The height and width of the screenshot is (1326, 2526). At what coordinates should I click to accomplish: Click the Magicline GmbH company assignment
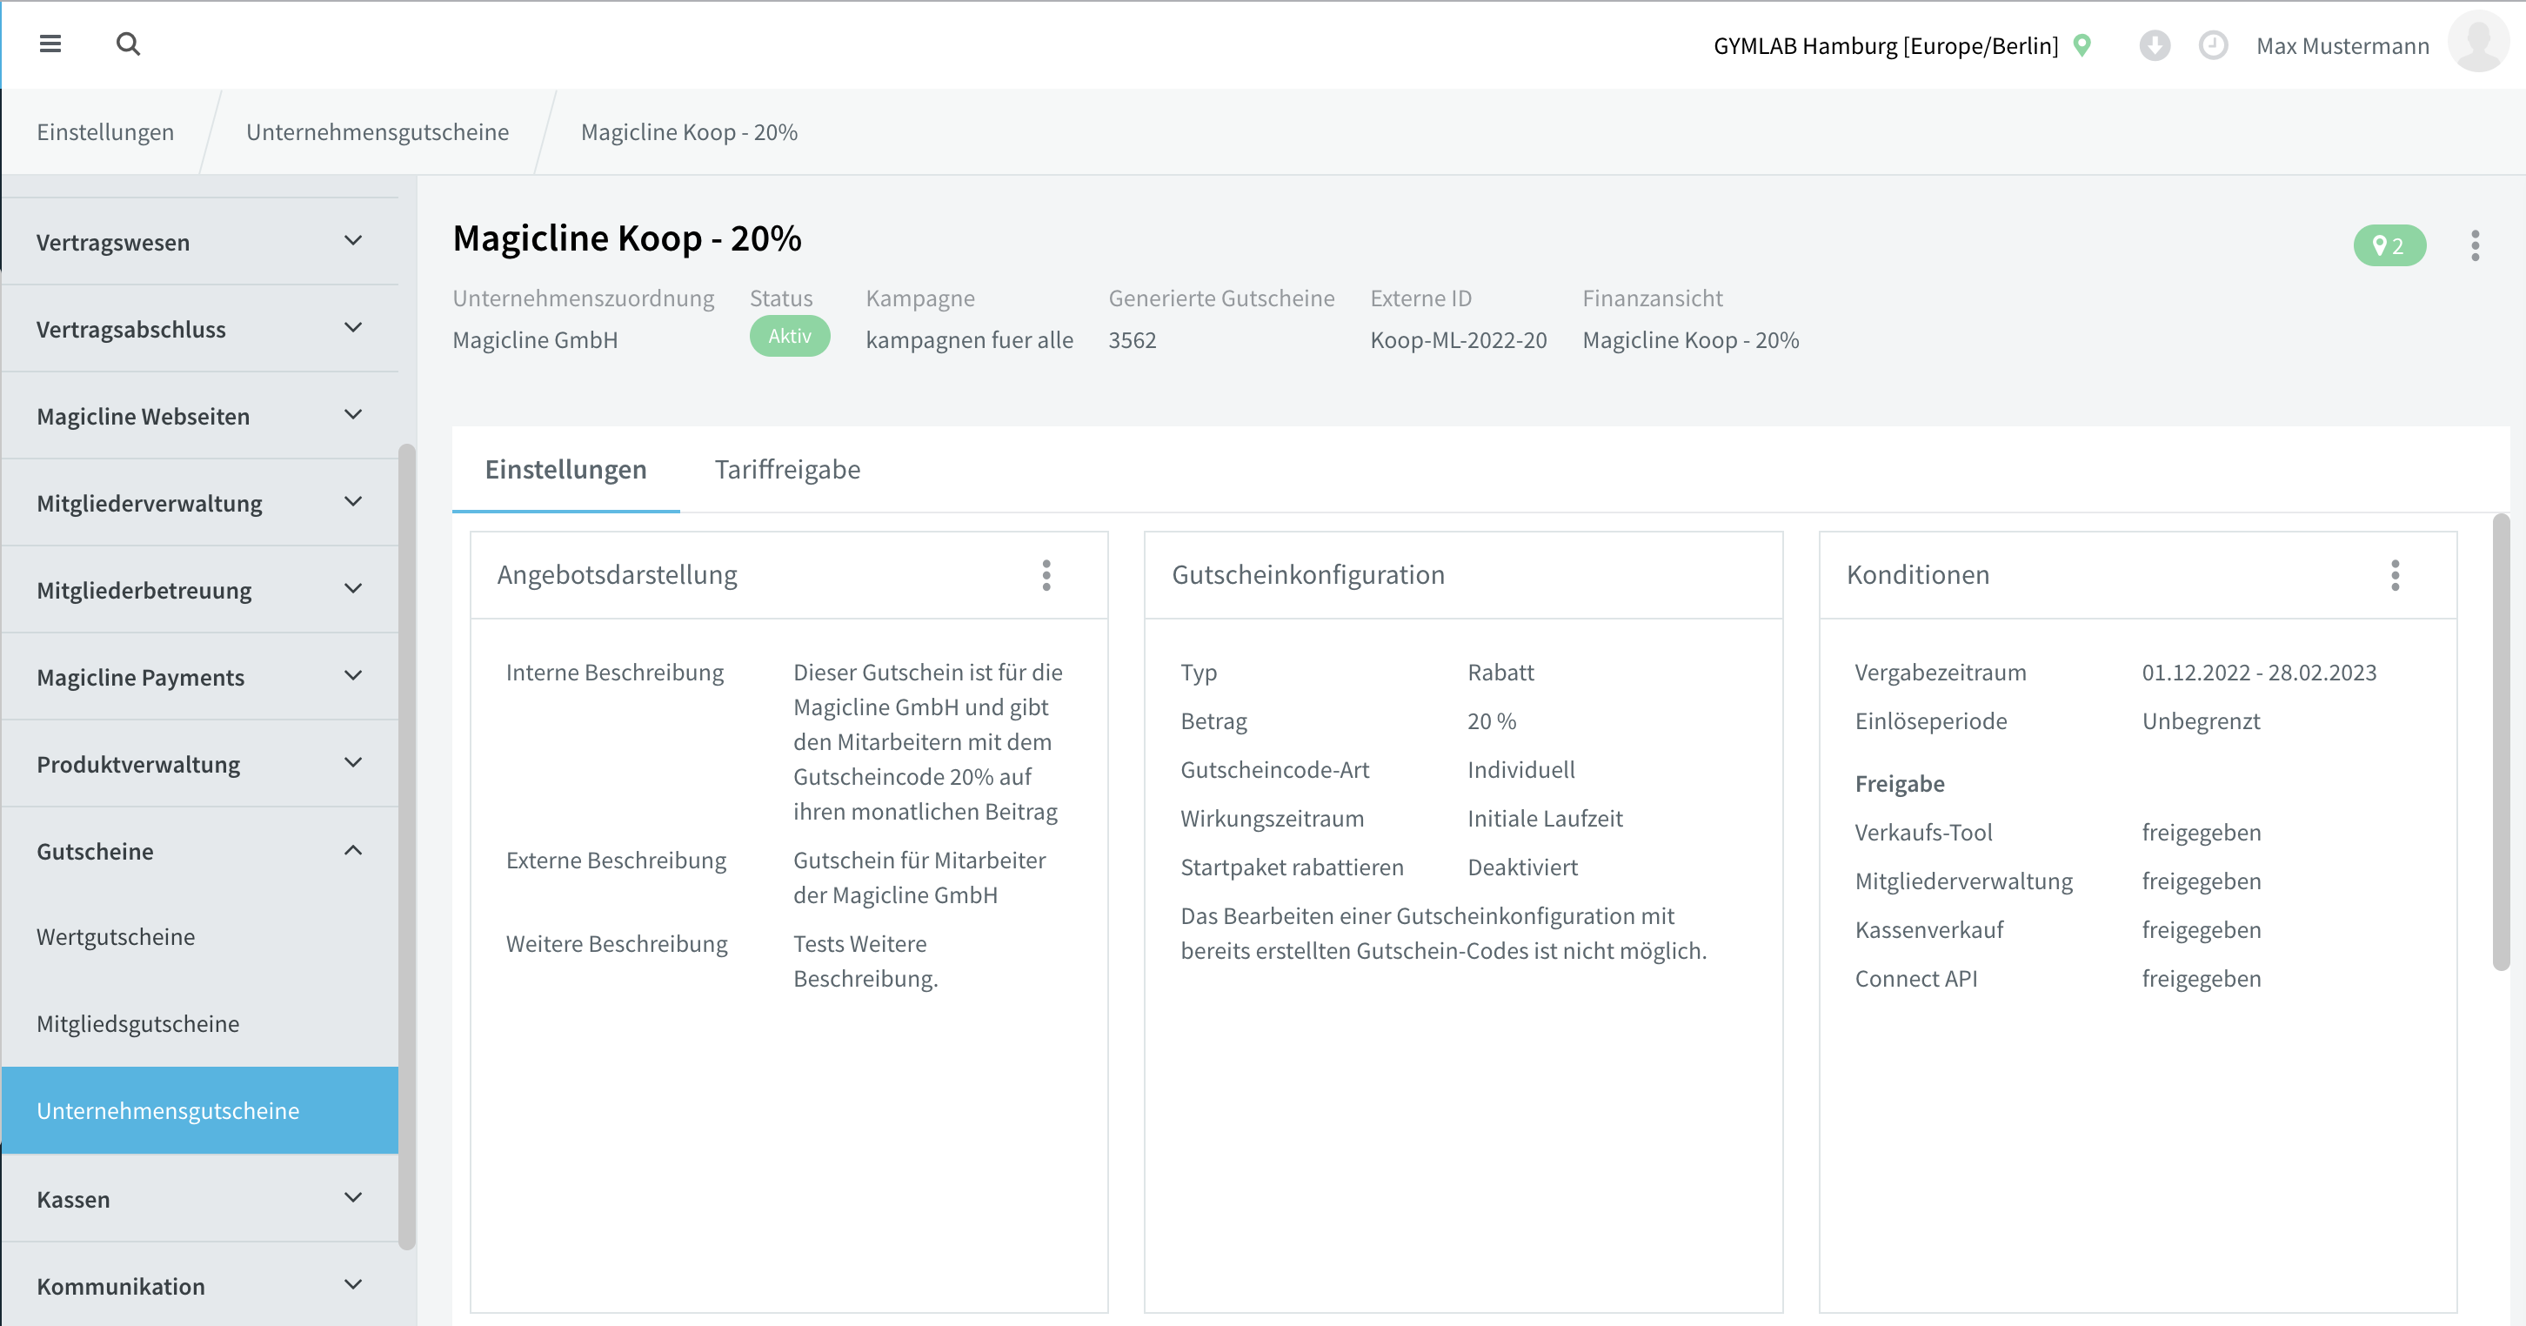tap(536, 340)
